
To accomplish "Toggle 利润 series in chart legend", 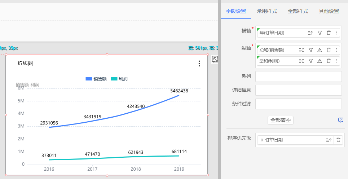I will [x=119, y=79].
